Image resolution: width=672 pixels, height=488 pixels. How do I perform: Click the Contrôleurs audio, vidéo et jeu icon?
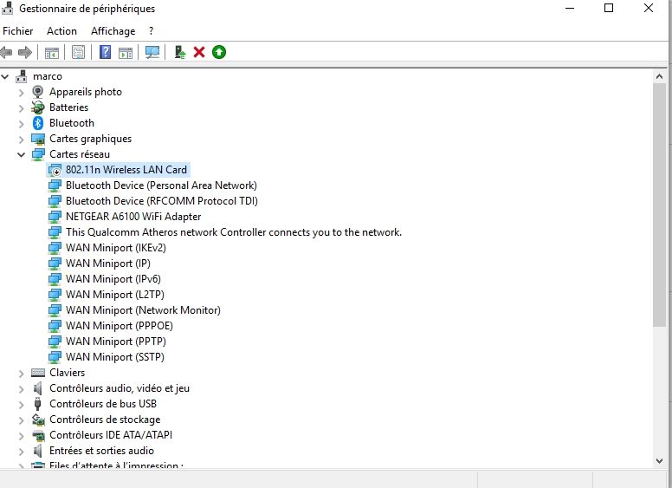coord(38,388)
